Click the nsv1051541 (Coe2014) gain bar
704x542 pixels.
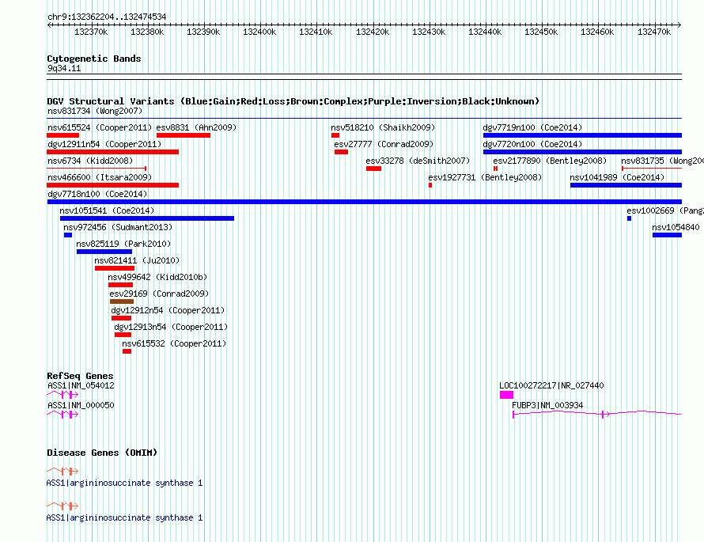147,218
